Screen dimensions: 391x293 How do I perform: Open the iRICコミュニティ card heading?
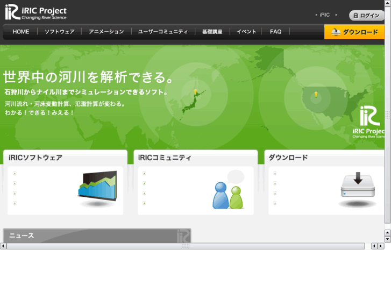tap(165, 158)
